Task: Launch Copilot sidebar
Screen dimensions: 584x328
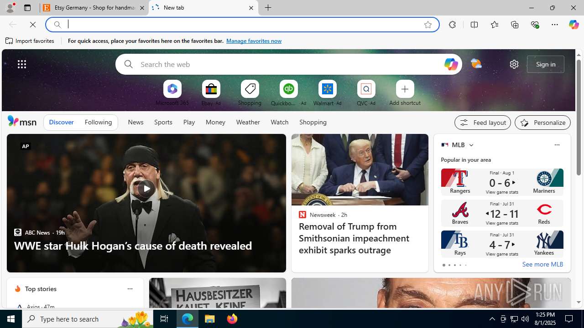Action: pos(574,25)
